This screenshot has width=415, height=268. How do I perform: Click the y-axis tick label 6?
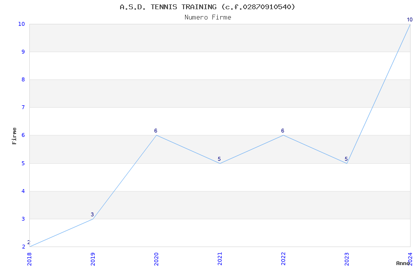point(23,135)
